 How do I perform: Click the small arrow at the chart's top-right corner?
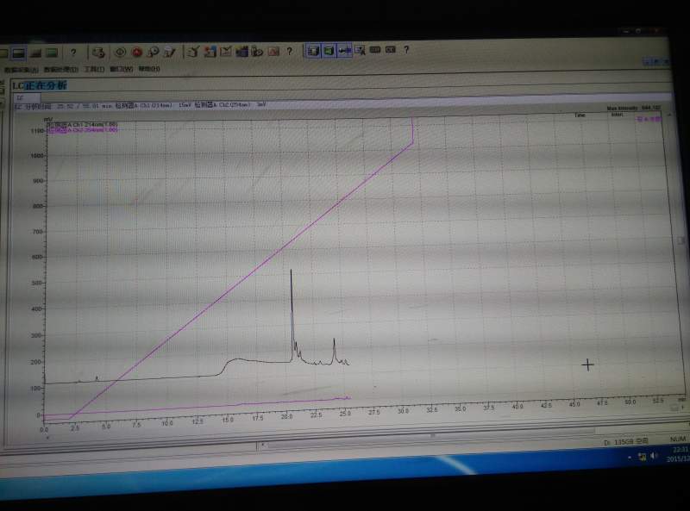[x=670, y=115]
